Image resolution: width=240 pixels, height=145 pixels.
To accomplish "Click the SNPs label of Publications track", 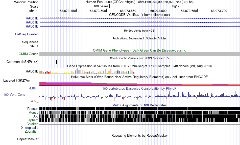I will click(34, 46).
